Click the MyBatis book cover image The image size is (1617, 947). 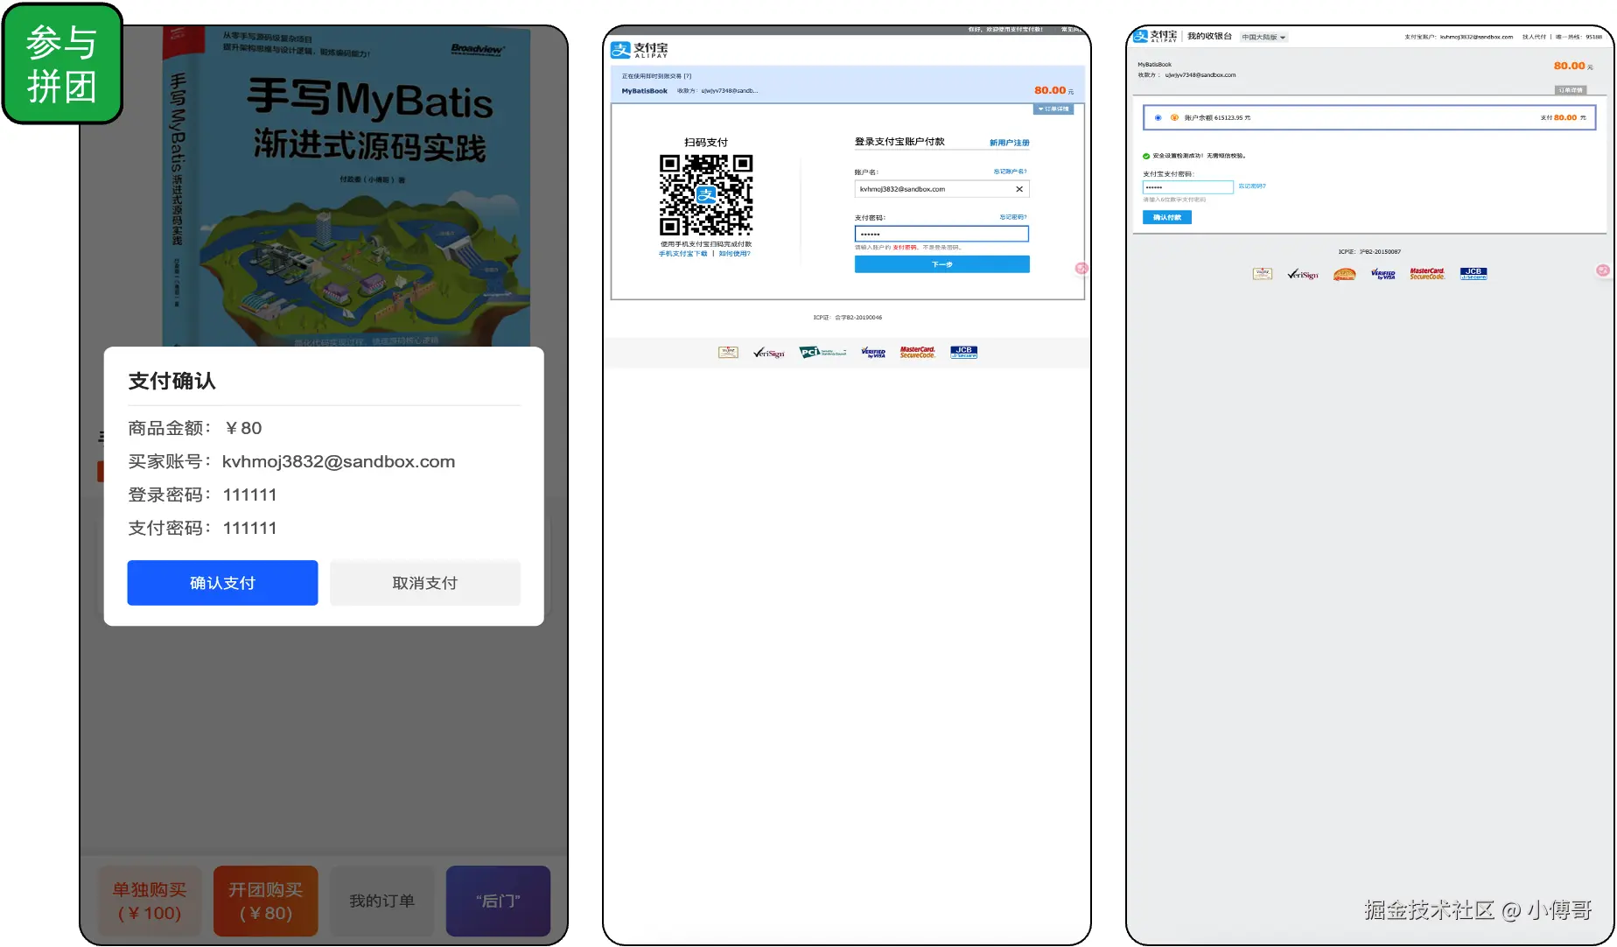tap(346, 188)
